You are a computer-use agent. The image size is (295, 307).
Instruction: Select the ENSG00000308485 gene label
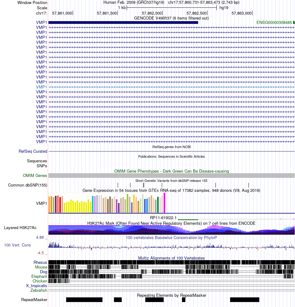tap(274, 23)
